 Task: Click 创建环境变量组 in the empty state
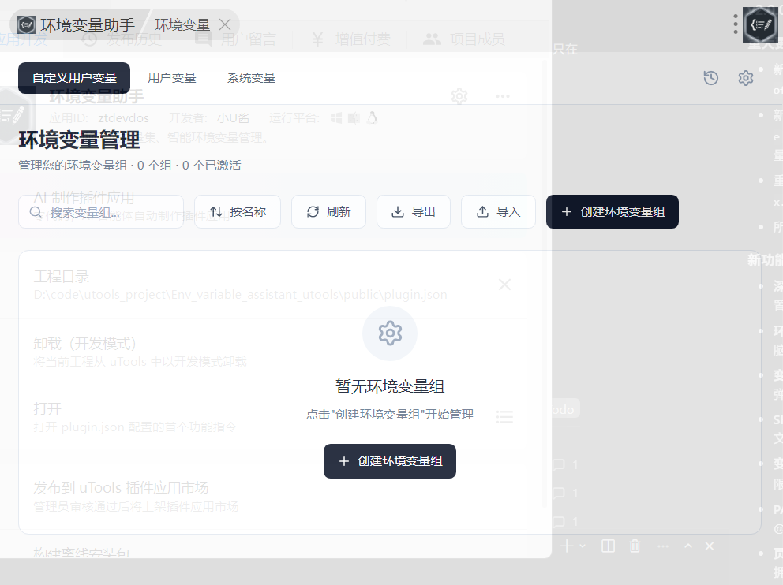389,461
